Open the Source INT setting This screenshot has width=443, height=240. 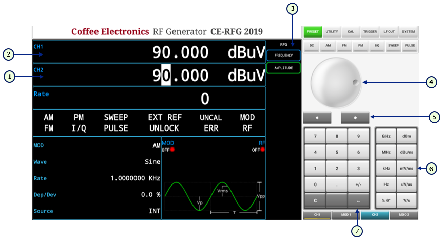coord(97,211)
